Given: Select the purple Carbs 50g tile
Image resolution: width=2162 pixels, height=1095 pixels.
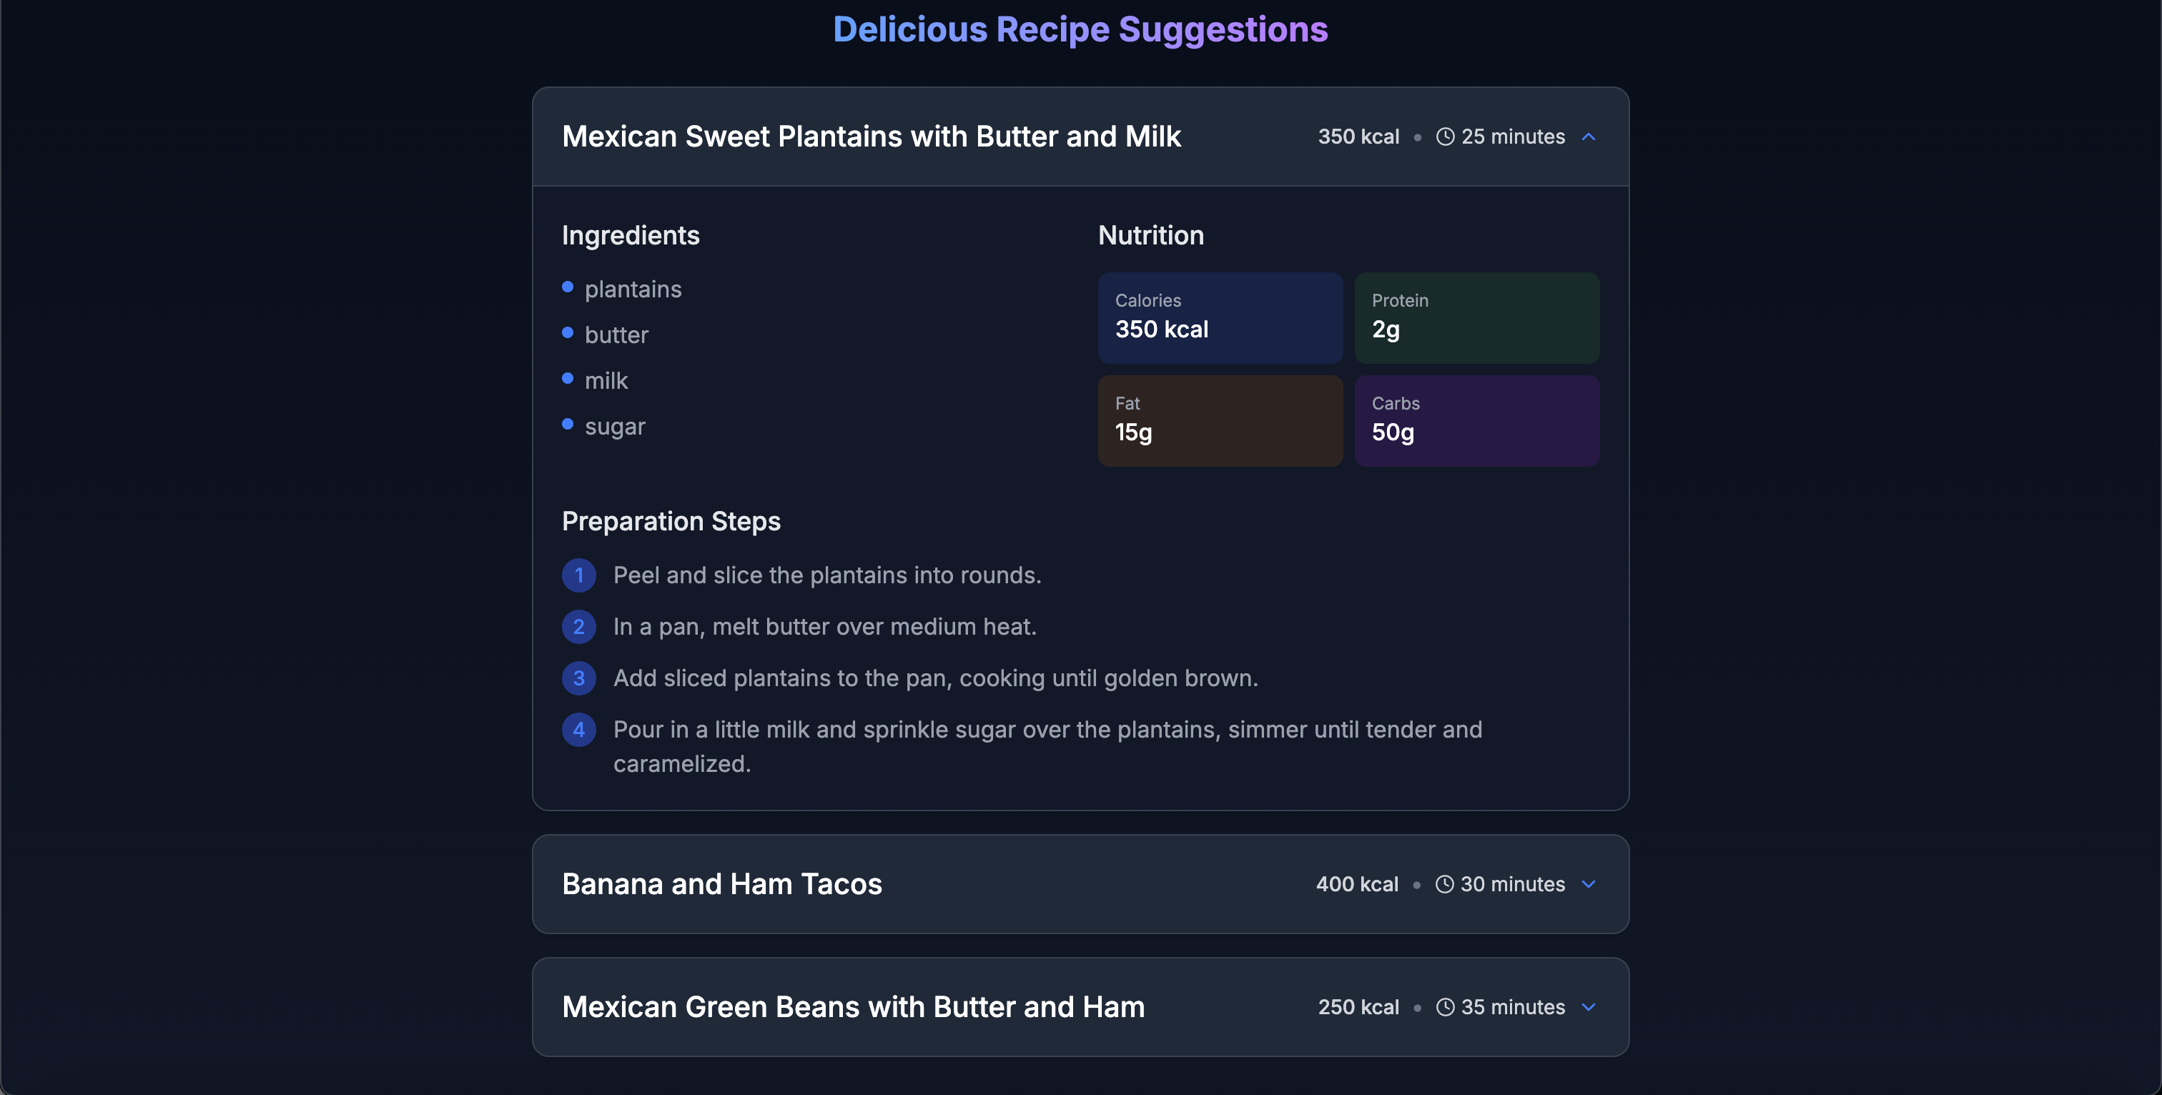Looking at the screenshot, I should pyautogui.click(x=1476, y=420).
